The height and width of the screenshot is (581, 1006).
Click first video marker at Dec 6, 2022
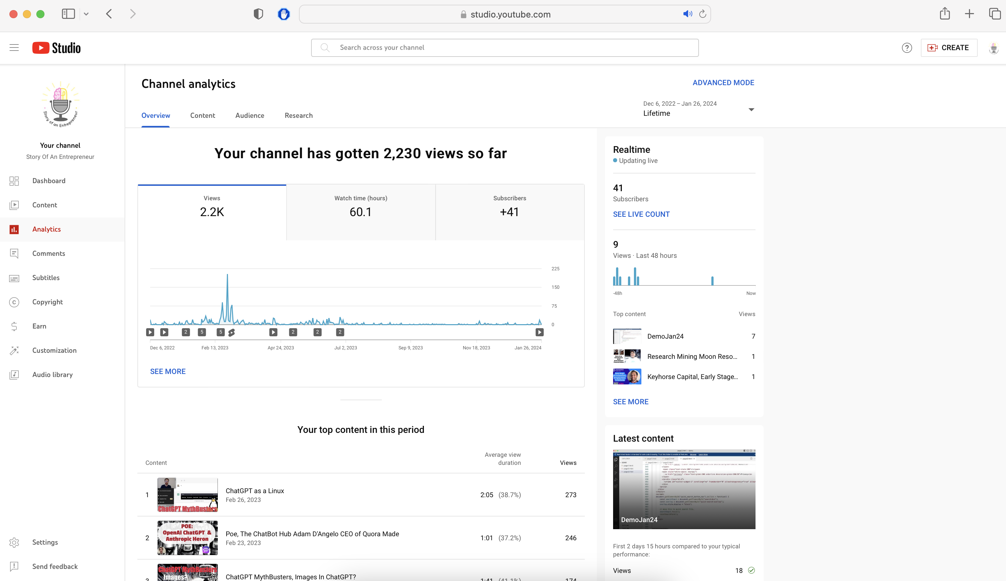click(x=150, y=332)
